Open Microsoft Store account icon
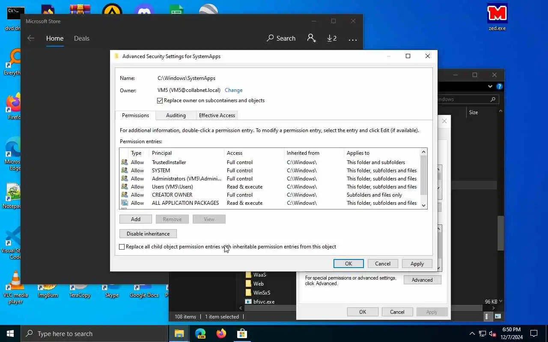The width and height of the screenshot is (548, 342). pos(312,38)
